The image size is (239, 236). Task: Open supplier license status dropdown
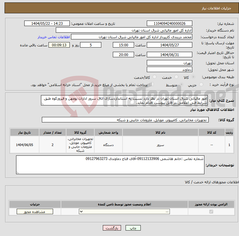click(124, 211)
